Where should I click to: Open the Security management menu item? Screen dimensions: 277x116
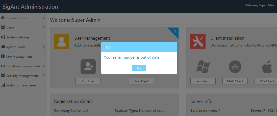pyautogui.click(x=23, y=76)
